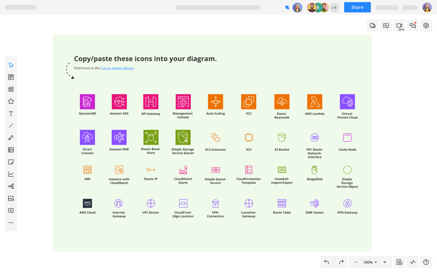Select the API Gateway icon
Image resolution: width=437 pixels, height=273 pixels.
coord(151,102)
